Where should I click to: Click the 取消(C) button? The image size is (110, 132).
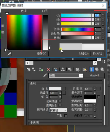coord(98,54)
